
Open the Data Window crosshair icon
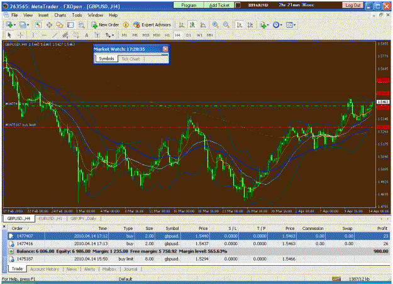point(49,25)
